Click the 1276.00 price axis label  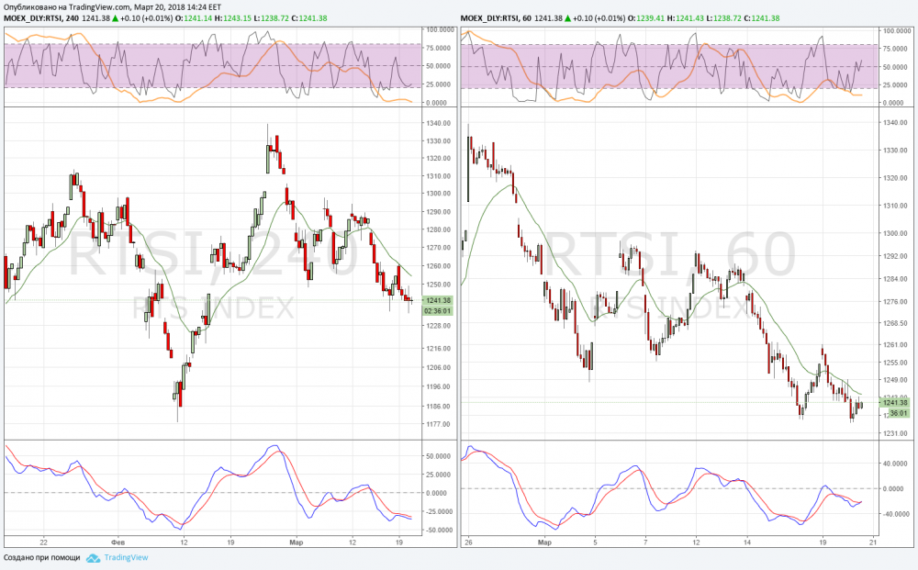(896, 302)
